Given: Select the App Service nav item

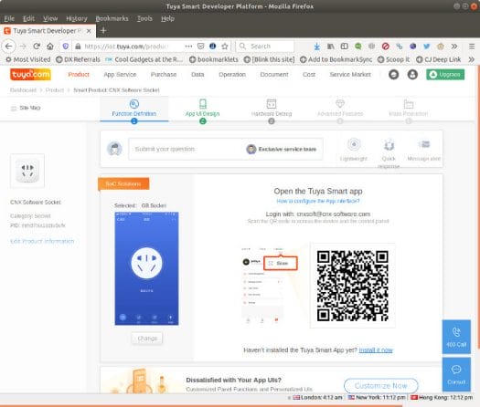Looking at the screenshot, I should 120,75.
